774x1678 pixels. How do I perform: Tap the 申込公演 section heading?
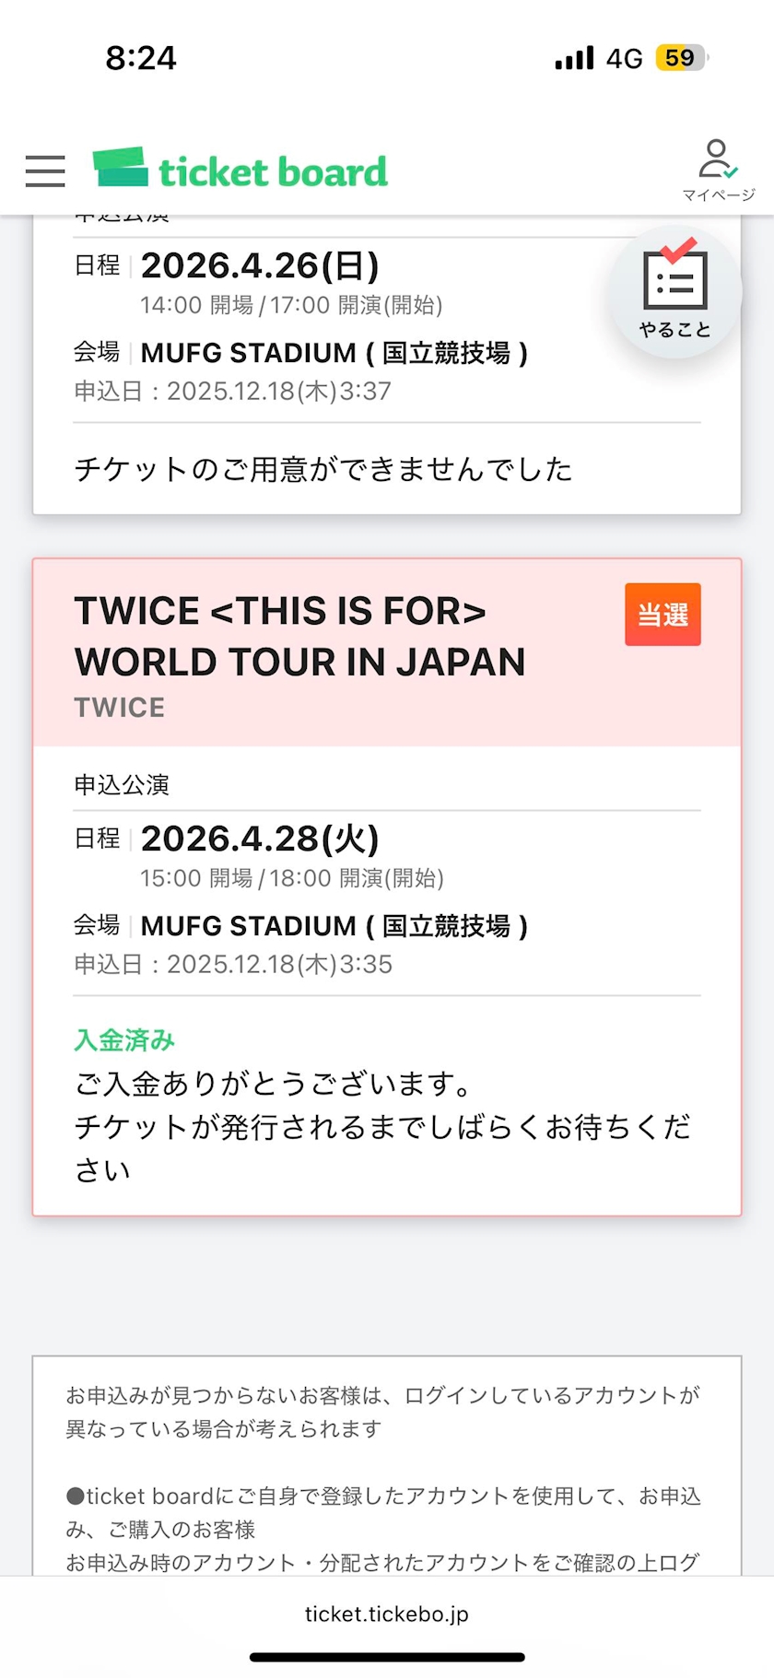[122, 785]
